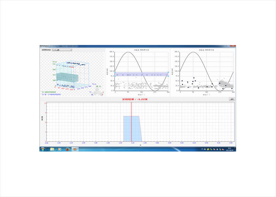276x197 pixels.
Task: Open Firefox from the taskbar
Action: tap(67, 149)
